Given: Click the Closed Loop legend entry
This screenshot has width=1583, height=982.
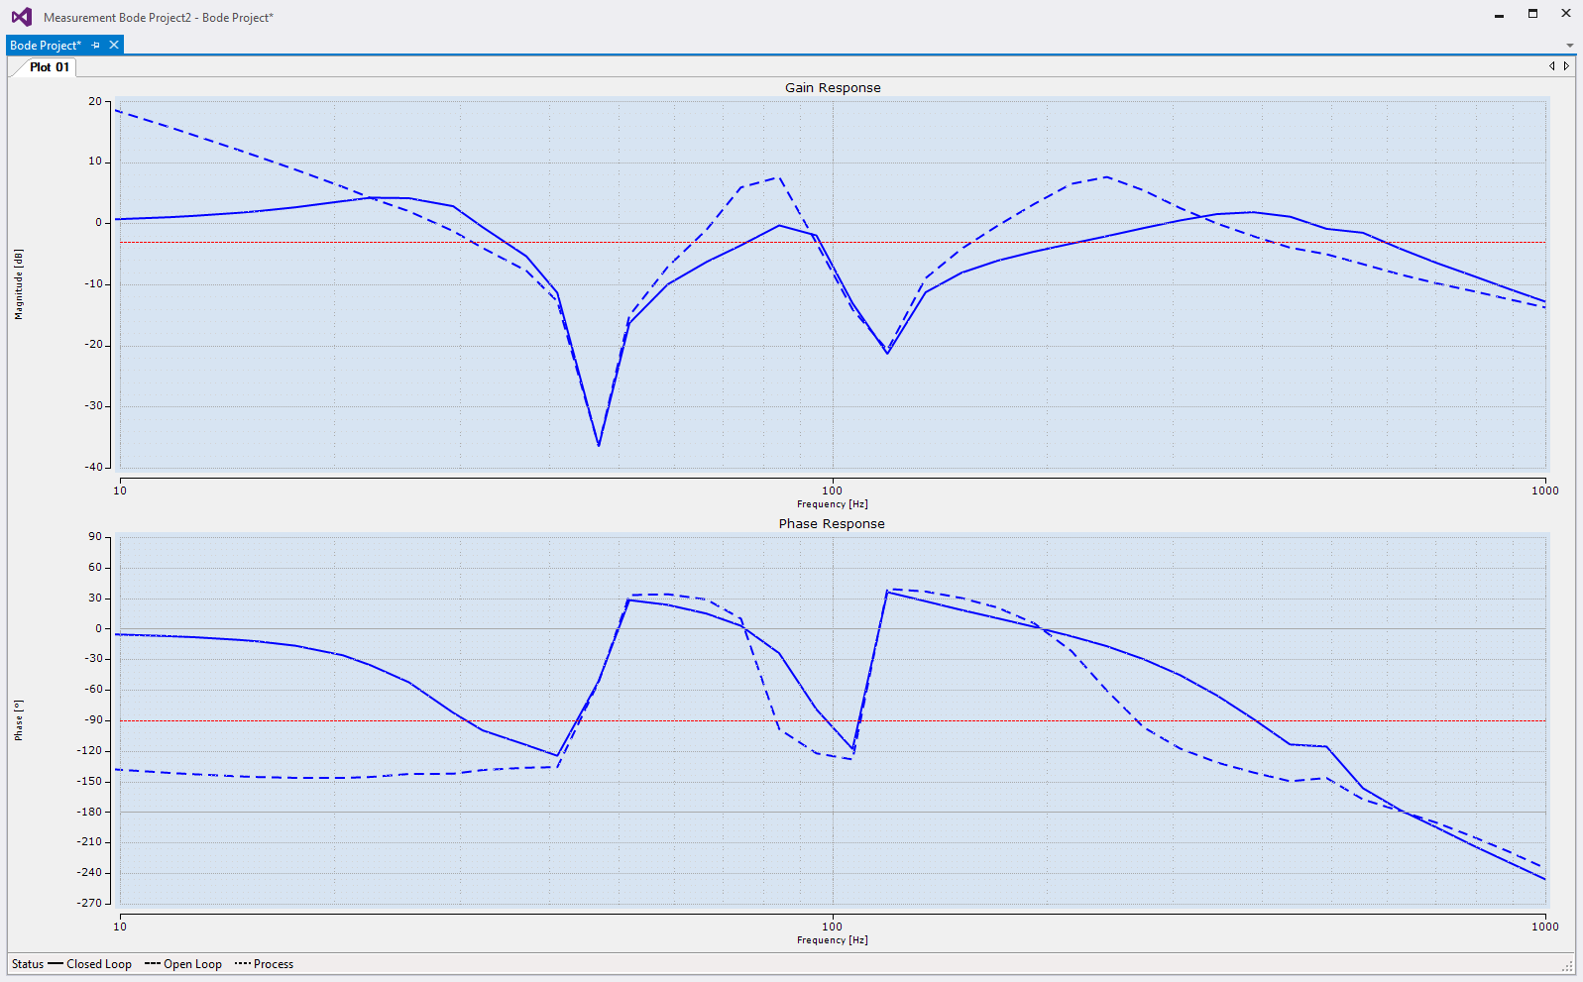Looking at the screenshot, I should (89, 964).
